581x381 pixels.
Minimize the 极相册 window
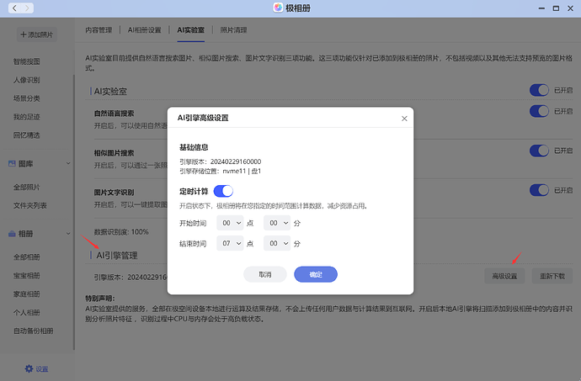pos(541,8)
